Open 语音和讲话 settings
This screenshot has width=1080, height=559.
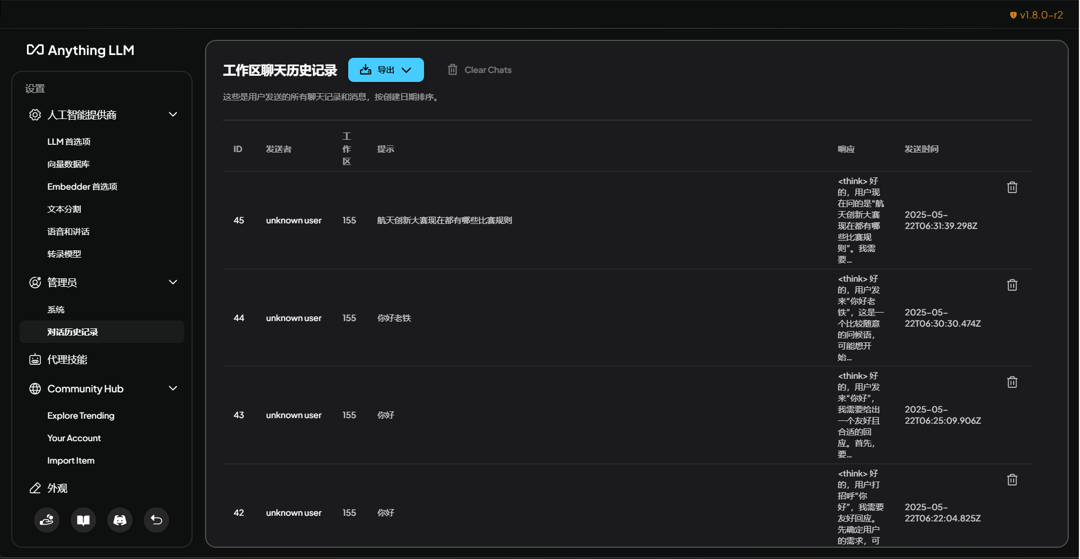pyautogui.click(x=69, y=232)
